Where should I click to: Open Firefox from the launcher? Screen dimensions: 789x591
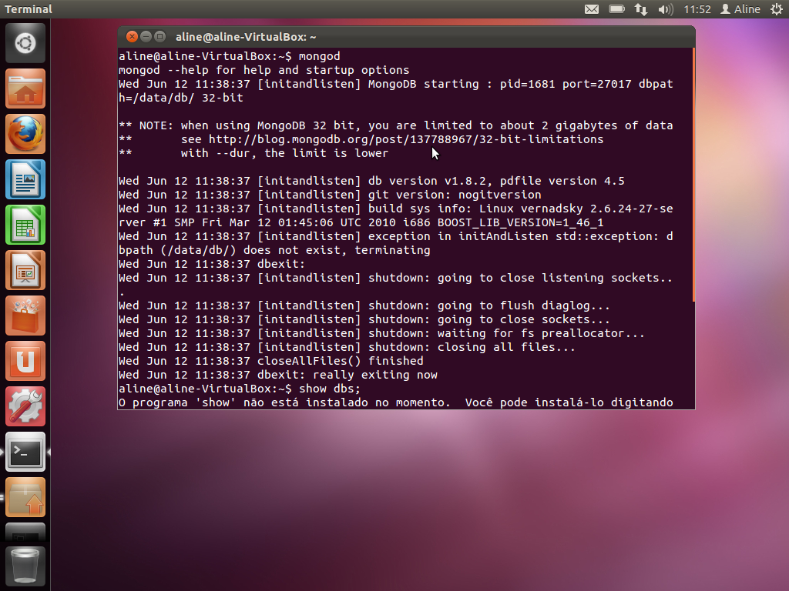(x=25, y=132)
